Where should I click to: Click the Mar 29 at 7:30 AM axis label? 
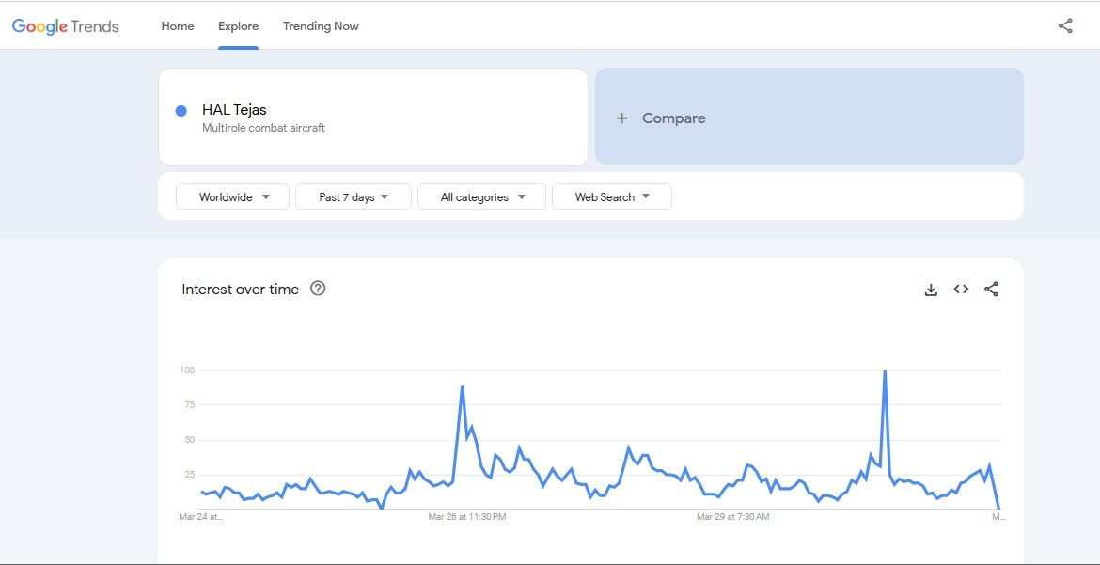[x=733, y=517]
